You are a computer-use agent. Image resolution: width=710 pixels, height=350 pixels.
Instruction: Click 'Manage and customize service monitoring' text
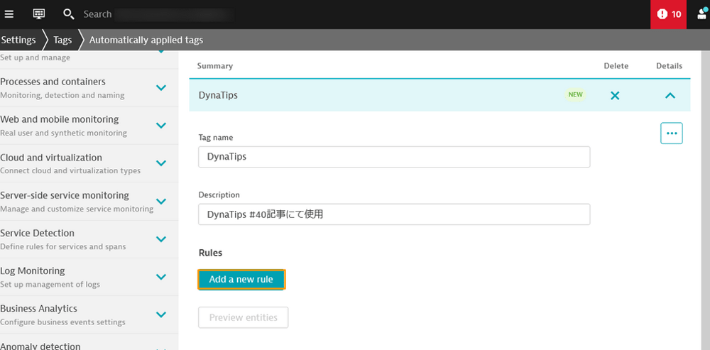(x=77, y=209)
